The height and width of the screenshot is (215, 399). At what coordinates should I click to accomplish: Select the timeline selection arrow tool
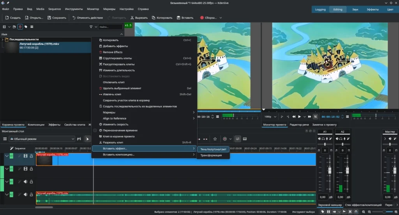click(88, 139)
